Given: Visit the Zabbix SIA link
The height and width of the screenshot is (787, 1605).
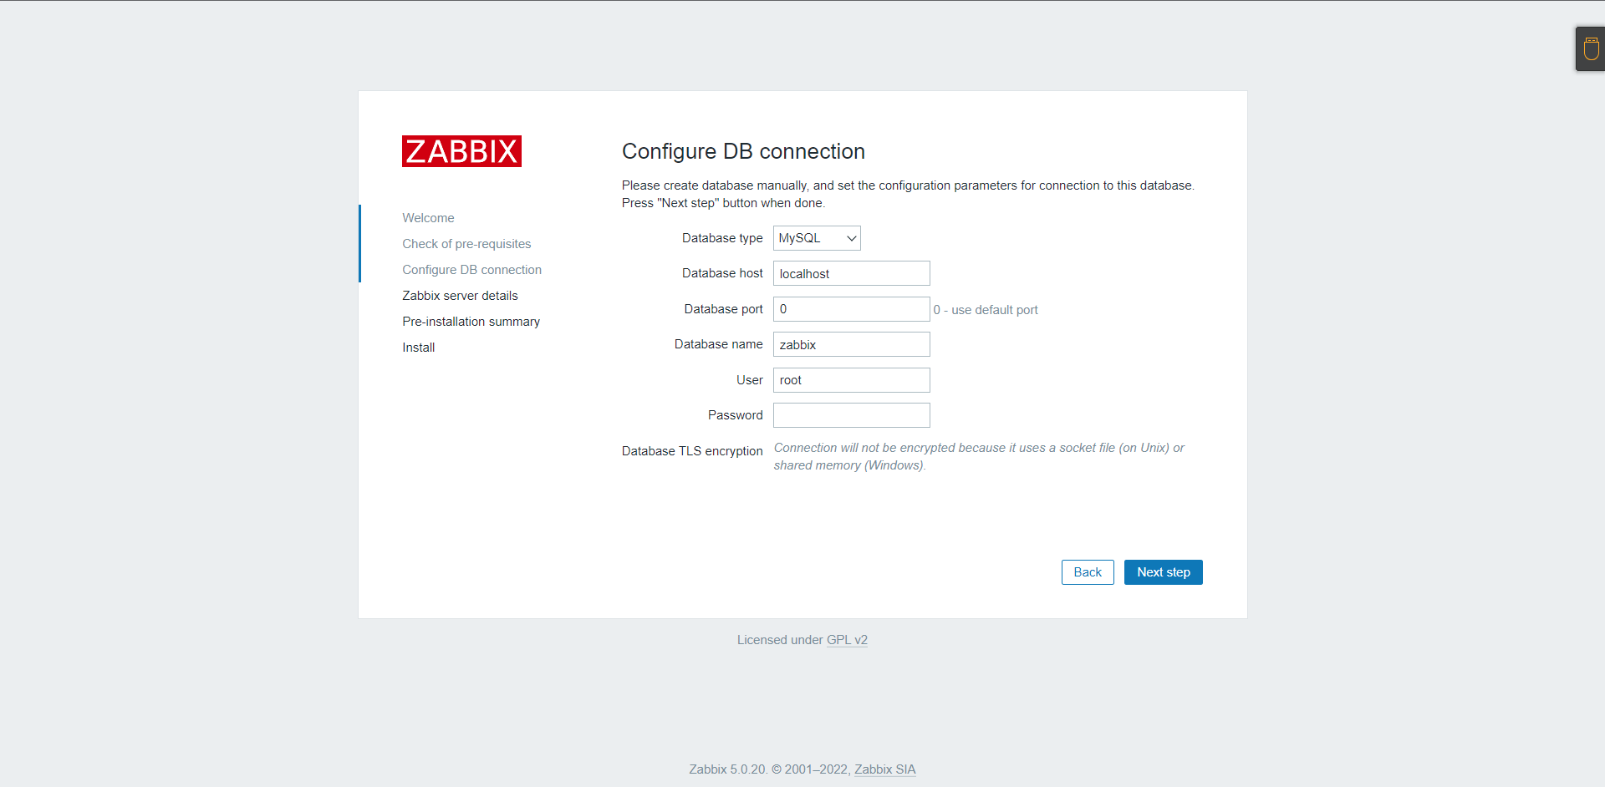Looking at the screenshot, I should 884,769.
